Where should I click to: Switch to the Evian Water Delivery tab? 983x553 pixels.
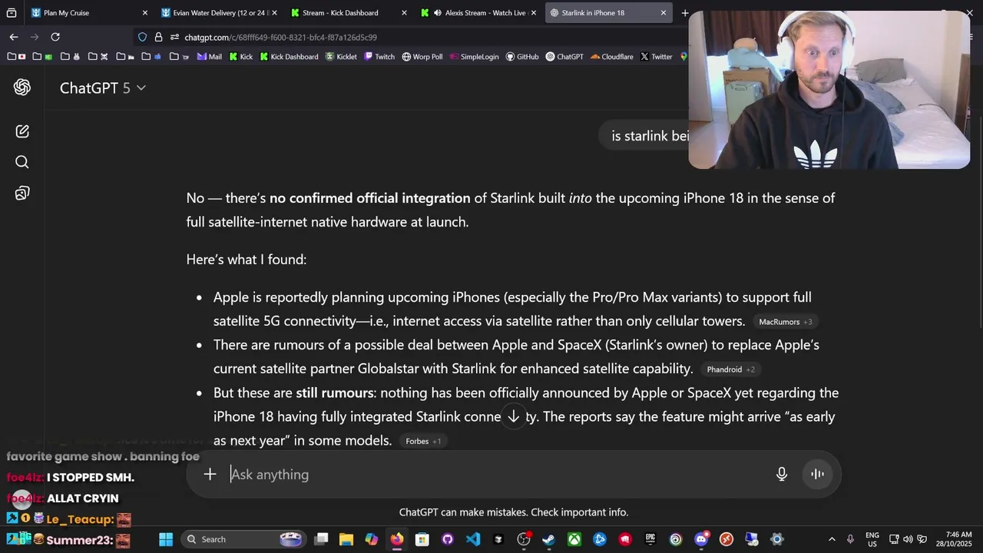(219, 13)
